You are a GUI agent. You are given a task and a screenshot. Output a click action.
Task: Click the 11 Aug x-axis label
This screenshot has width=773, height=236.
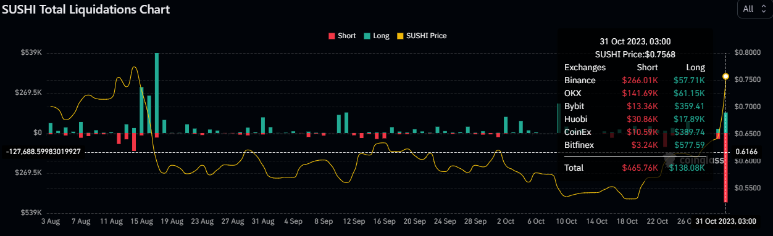click(111, 221)
